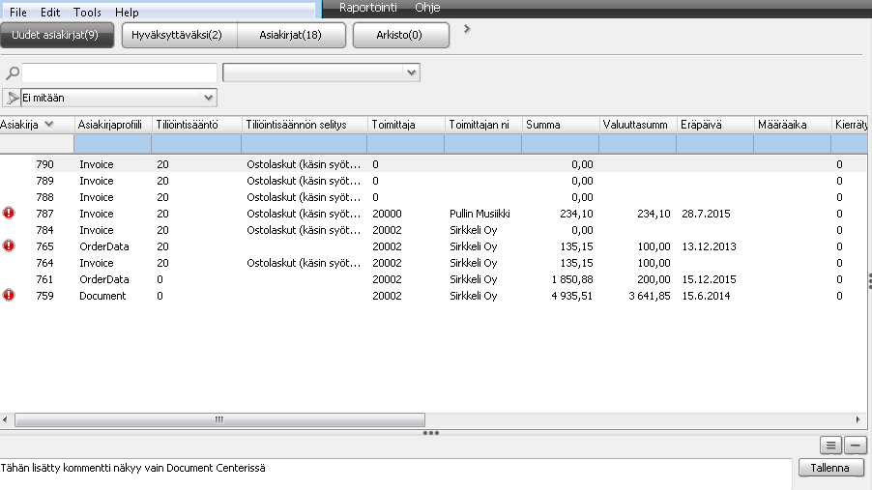872x490 pixels.
Task: Open the Edit menu
Action: pyautogui.click(x=50, y=12)
